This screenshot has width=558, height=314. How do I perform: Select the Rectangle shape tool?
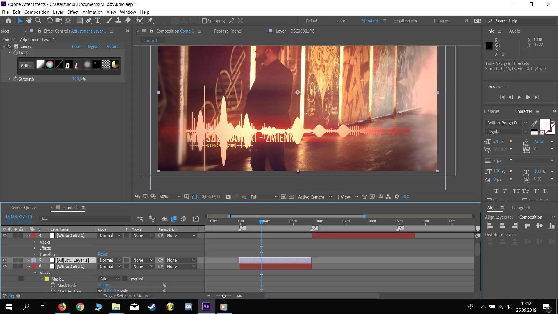[79, 20]
